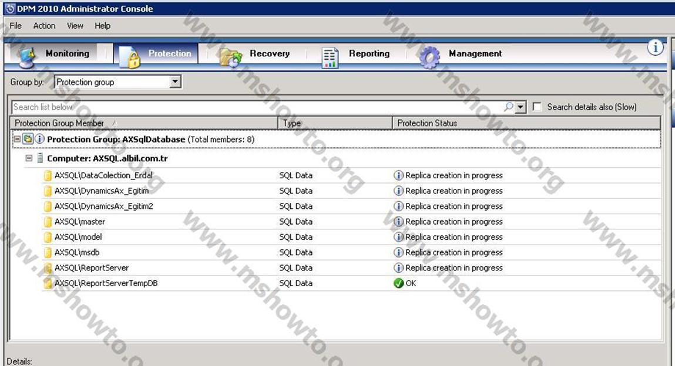Open the View menu

click(x=75, y=26)
